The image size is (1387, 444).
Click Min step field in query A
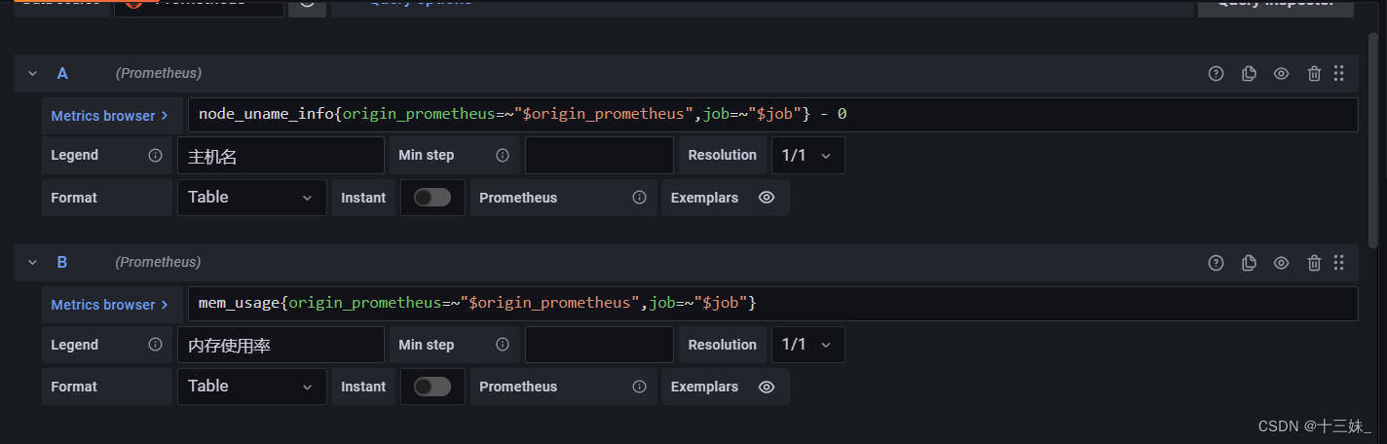tap(599, 156)
